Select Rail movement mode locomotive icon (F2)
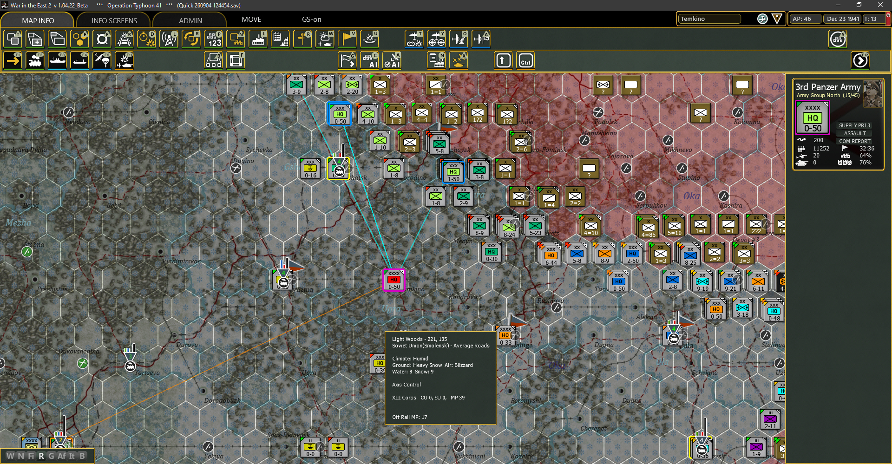The height and width of the screenshot is (464, 892). [x=35, y=60]
